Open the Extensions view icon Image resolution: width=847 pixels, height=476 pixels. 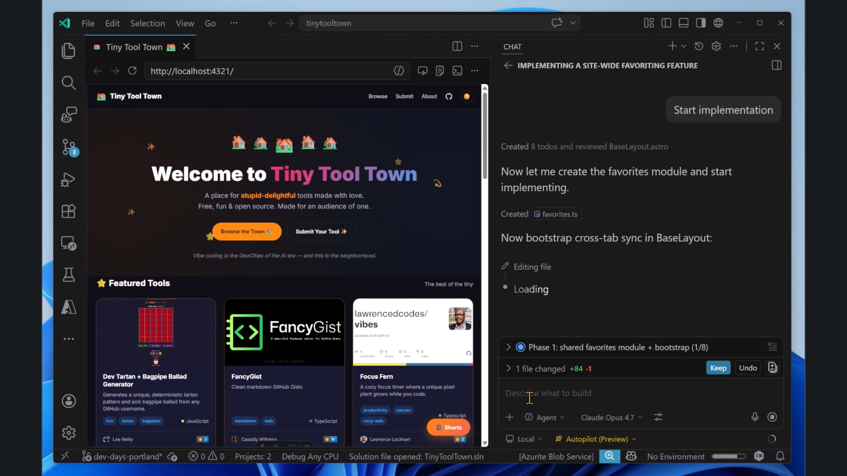[x=68, y=212]
